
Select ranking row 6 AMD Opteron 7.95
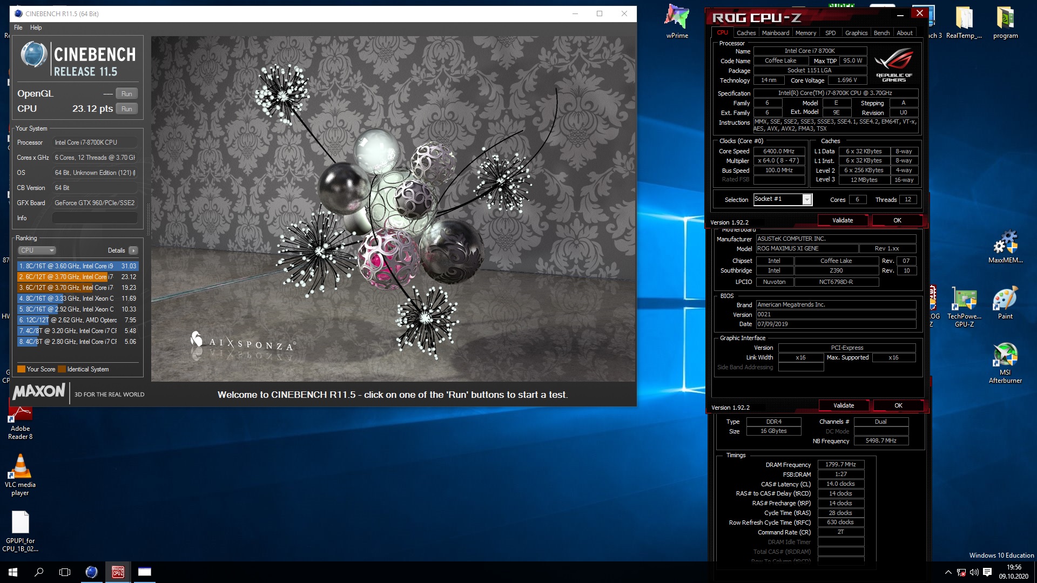tap(78, 320)
